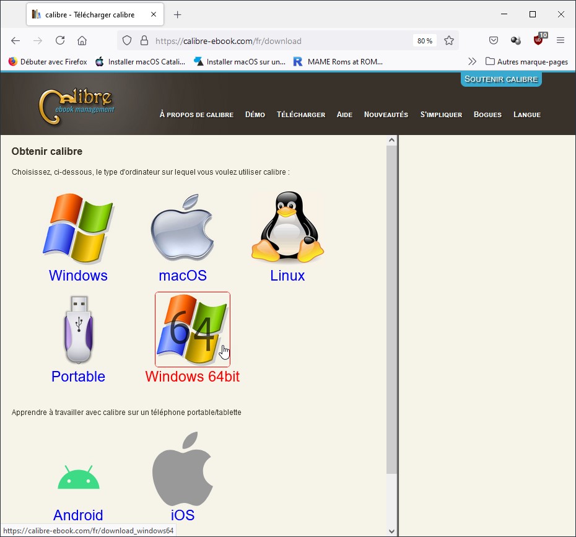Open the Autres marque-pages folder

pyautogui.click(x=526, y=61)
